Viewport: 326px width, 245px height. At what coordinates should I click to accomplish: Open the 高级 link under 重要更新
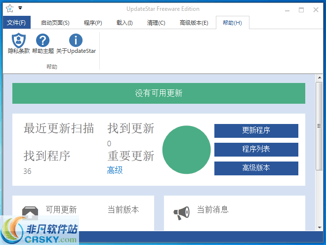[115, 170]
